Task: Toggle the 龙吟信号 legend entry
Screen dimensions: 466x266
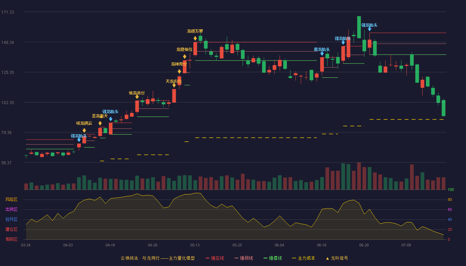Action: [x=337, y=258]
